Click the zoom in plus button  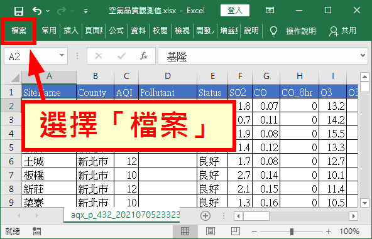329,231
